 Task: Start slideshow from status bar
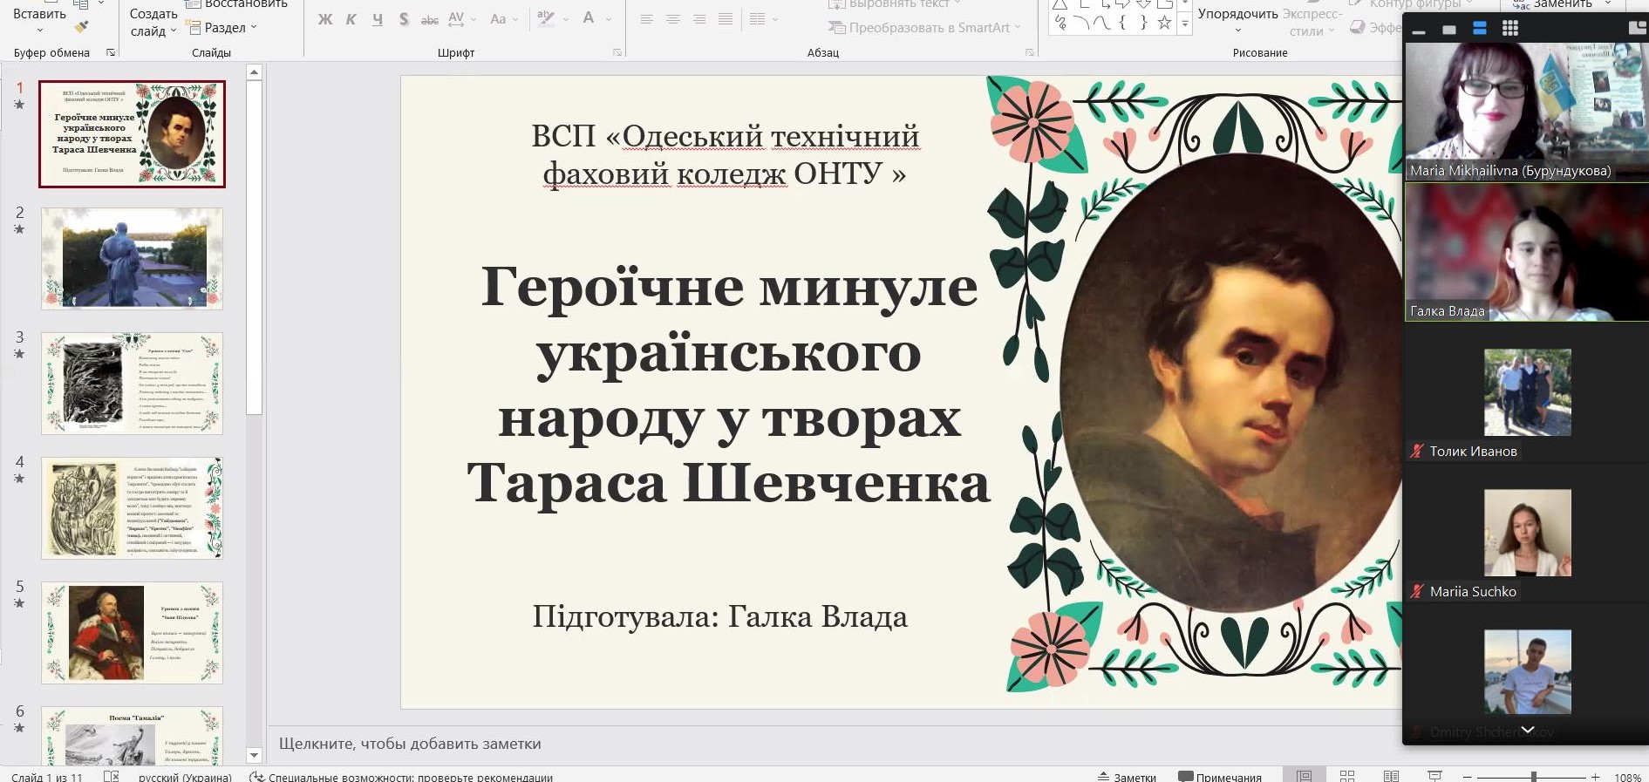click(x=1434, y=776)
